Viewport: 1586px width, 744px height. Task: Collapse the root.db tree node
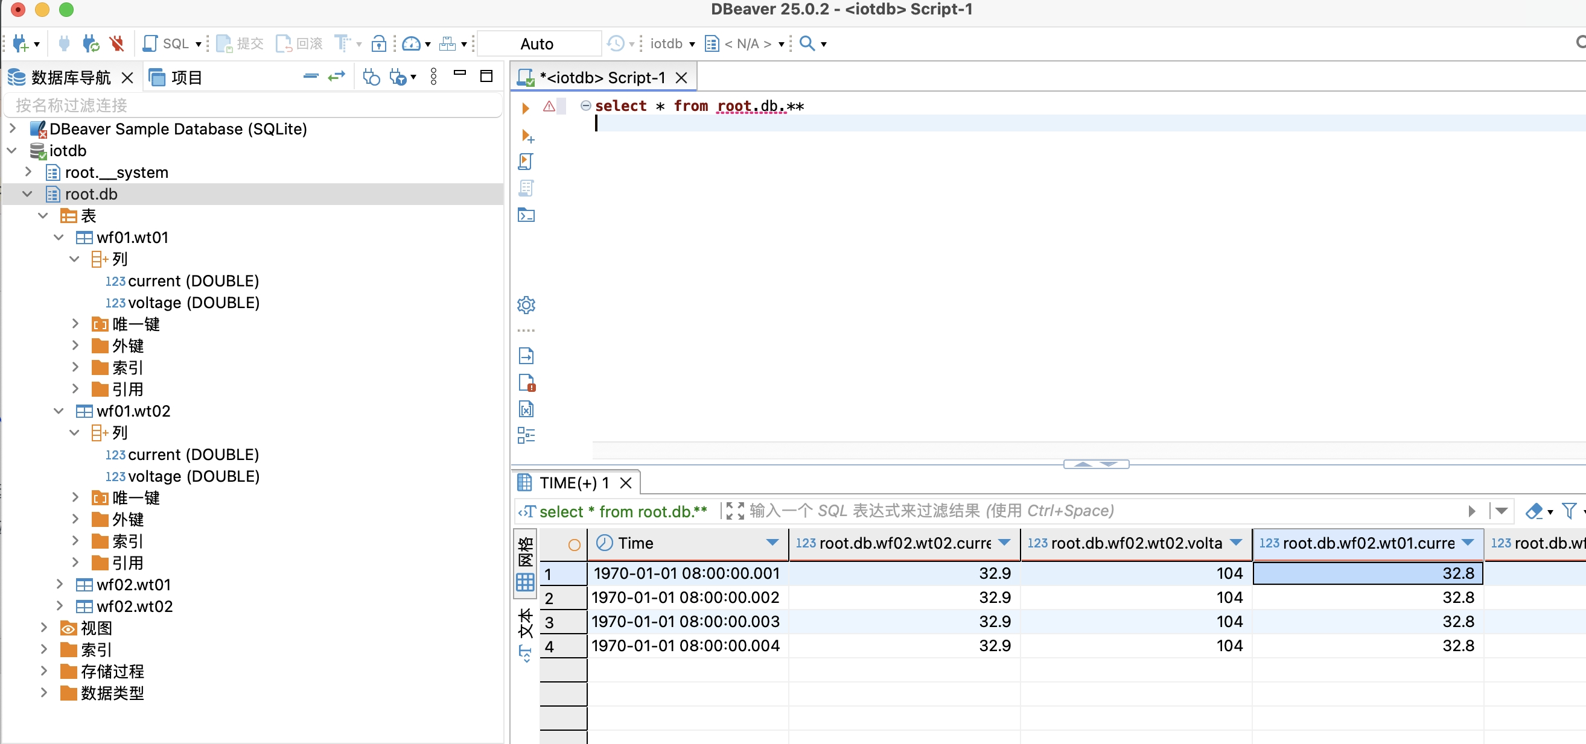point(27,194)
